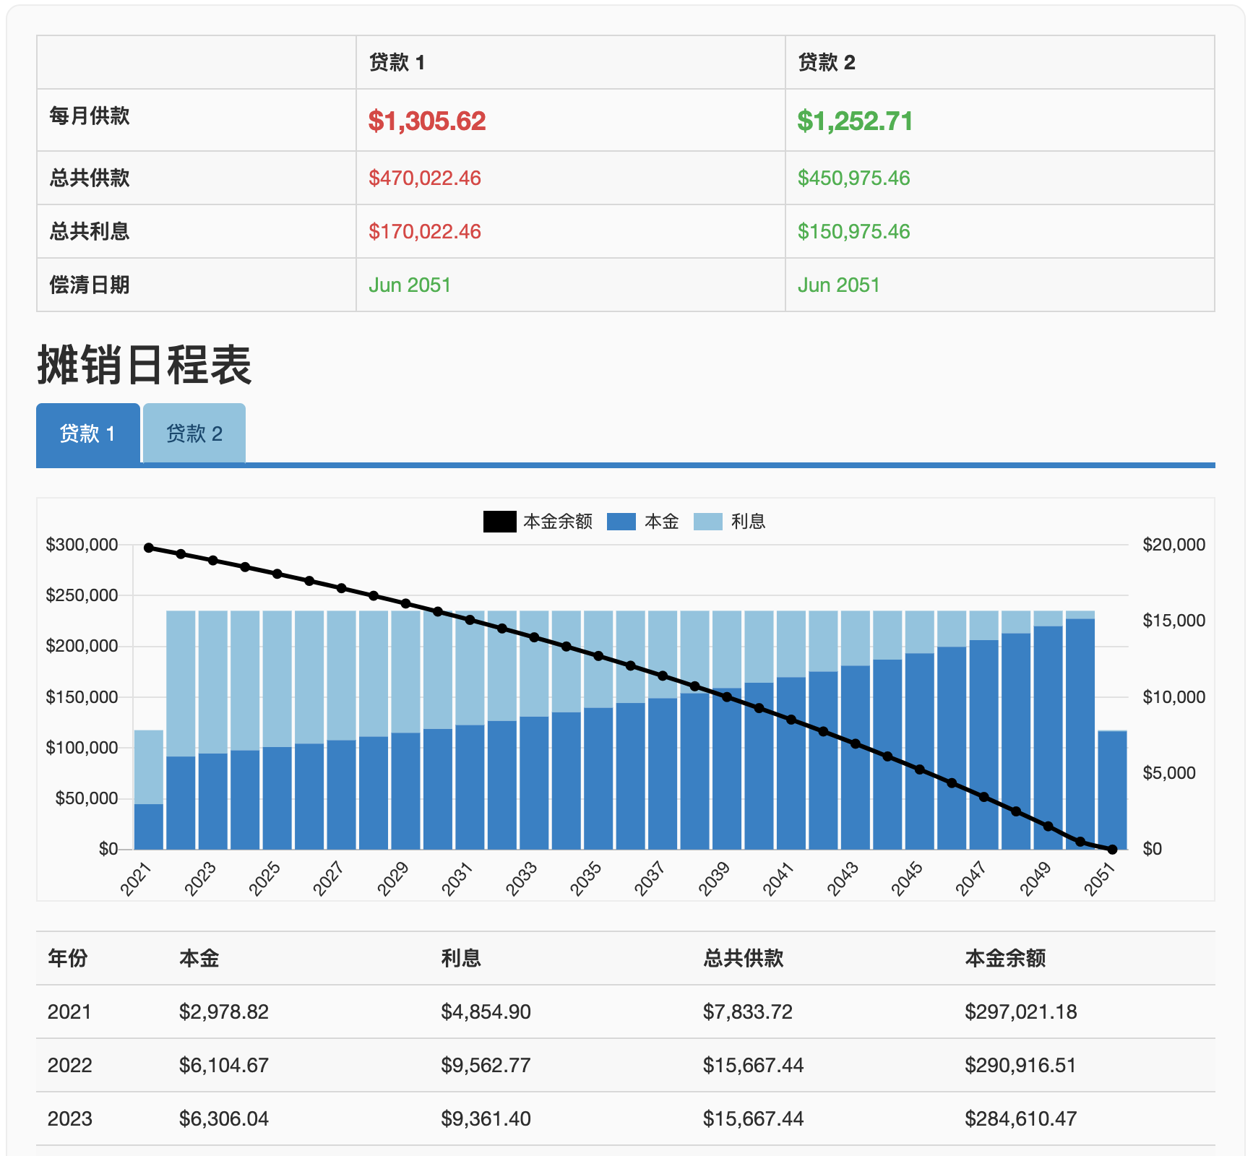This screenshot has width=1253, height=1156.
Task: Click the final 2051 balance data point
Action: pyautogui.click(x=1112, y=850)
